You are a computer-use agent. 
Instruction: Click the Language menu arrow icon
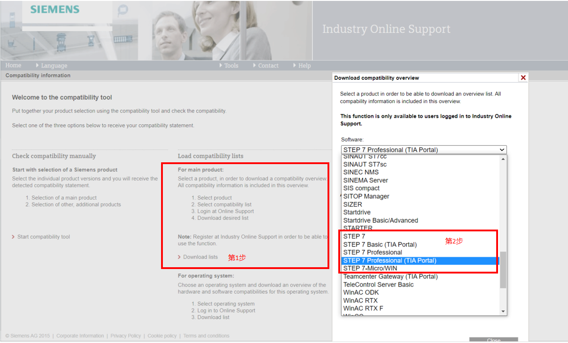pyautogui.click(x=37, y=65)
